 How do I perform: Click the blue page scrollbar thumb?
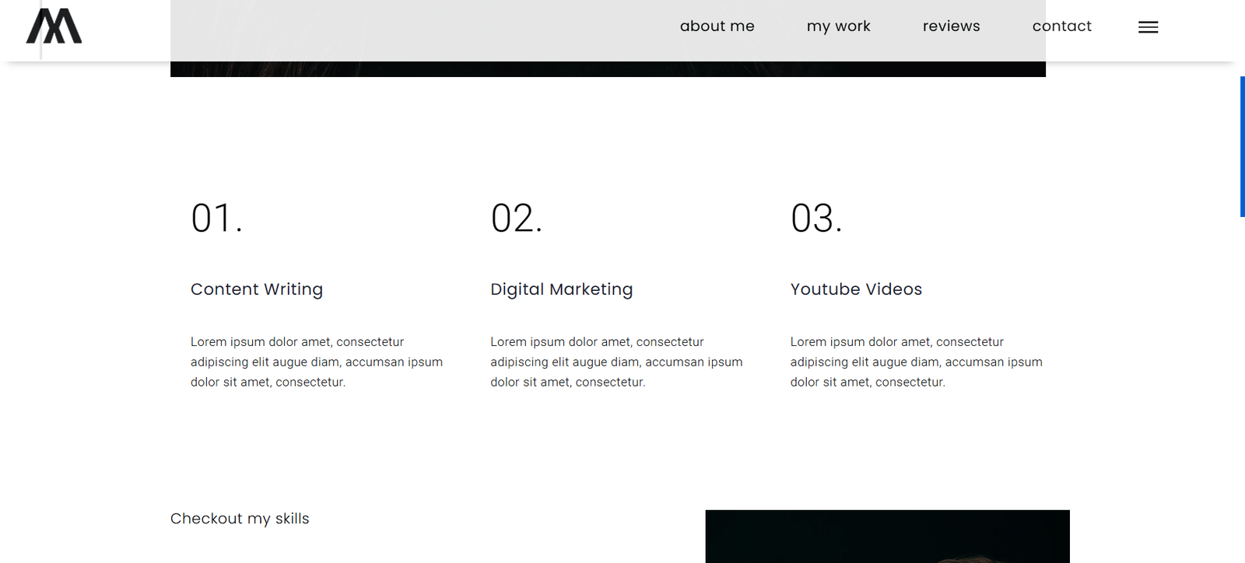[x=1242, y=146]
